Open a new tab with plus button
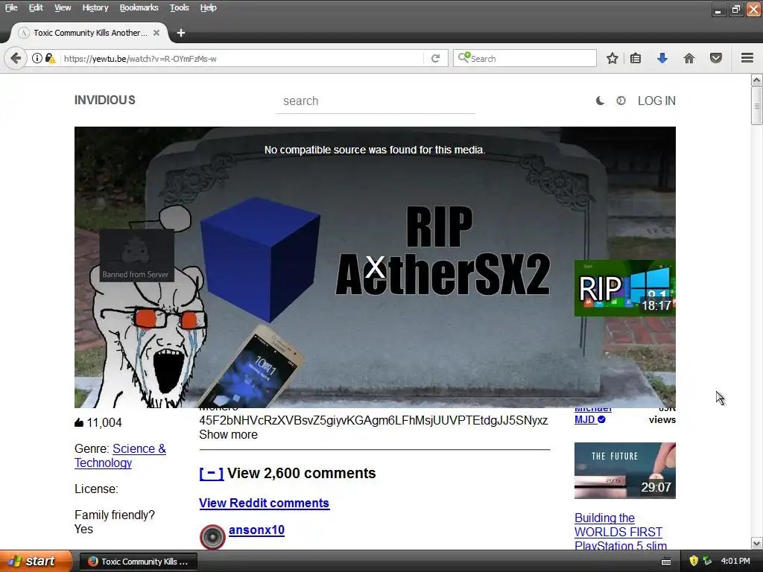This screenshot has width=763, height=572. pos(181,33)
